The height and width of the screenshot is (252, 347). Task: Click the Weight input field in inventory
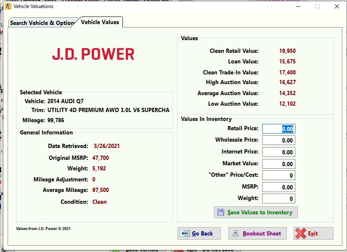[x=279, y=199]
